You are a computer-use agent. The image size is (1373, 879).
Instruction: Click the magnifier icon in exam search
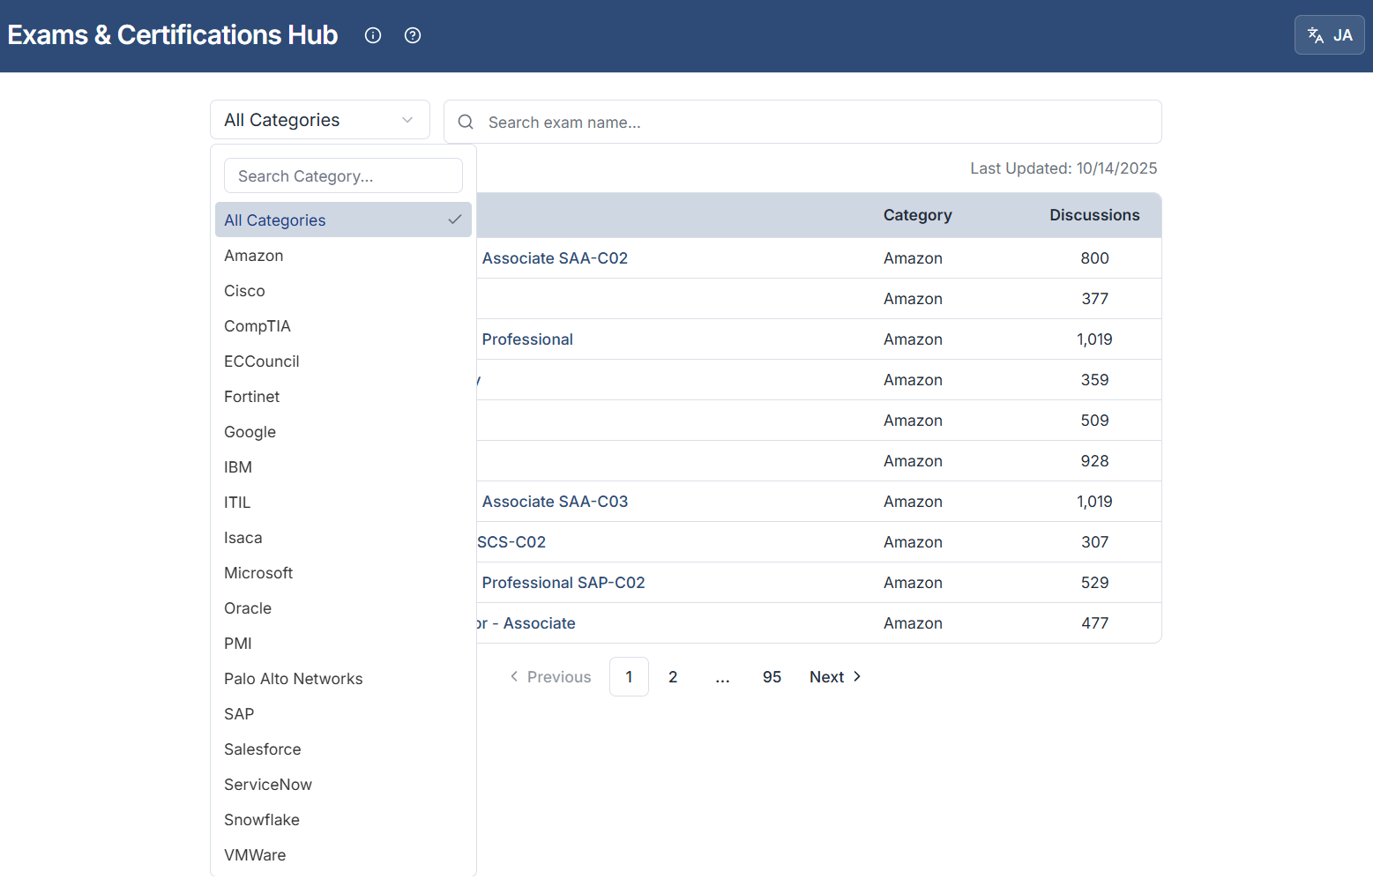point(466,122)
